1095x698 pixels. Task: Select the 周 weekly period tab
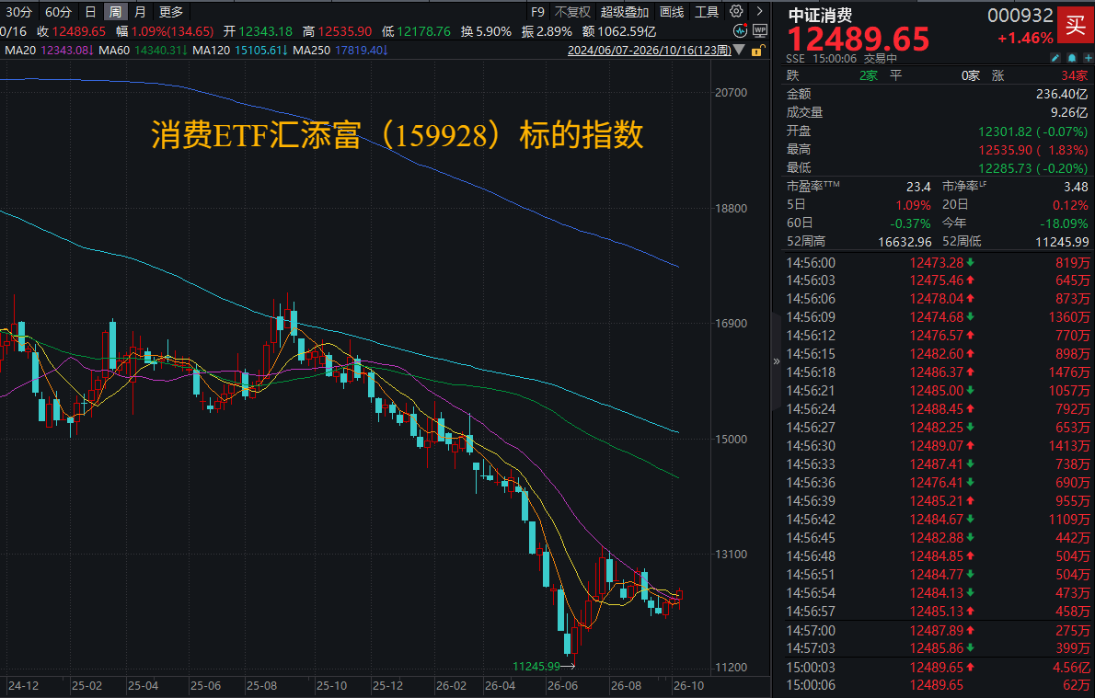coord(115,12)
